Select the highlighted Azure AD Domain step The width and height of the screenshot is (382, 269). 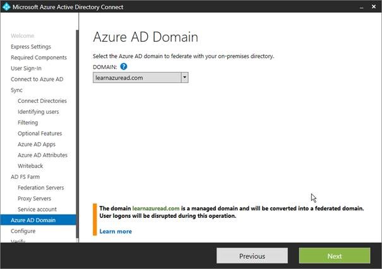click(39, 220)
